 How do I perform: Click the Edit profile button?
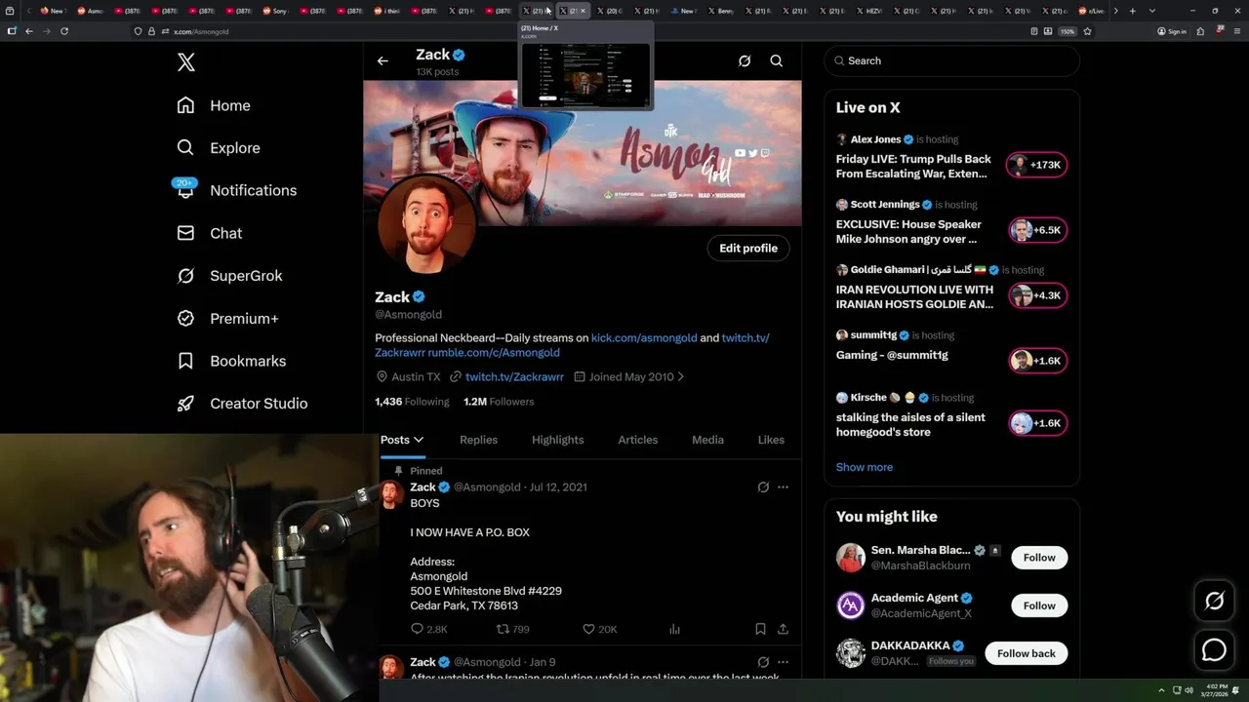click(x=748, y=248)
